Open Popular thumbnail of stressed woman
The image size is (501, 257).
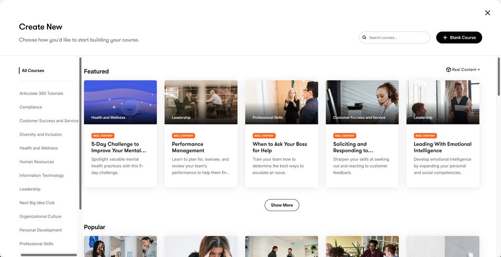tap(201, 247)
